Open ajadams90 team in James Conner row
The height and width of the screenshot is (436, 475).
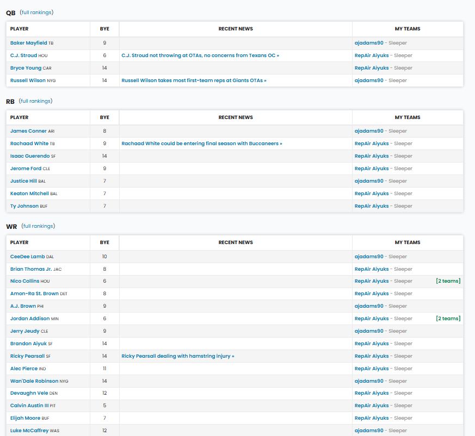[x=369, y=131]
